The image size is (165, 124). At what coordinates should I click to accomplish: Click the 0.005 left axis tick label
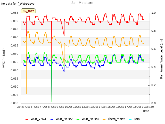pyautogui.click(x=14, y=95)
